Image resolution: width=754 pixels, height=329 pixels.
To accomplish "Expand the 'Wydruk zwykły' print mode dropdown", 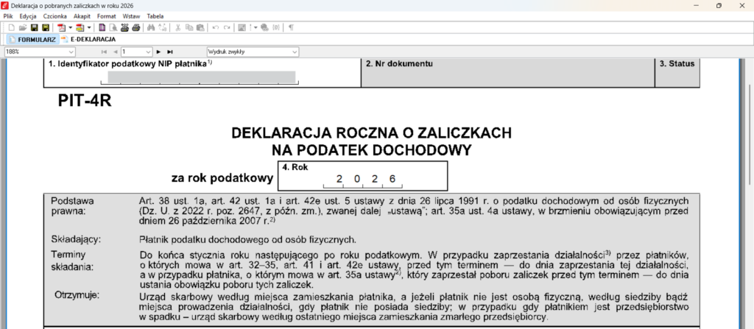I will click(295, 52).
